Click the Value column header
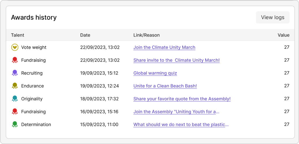Image resolution: width=299 pixels, height=144 pixels. [284, 35]
